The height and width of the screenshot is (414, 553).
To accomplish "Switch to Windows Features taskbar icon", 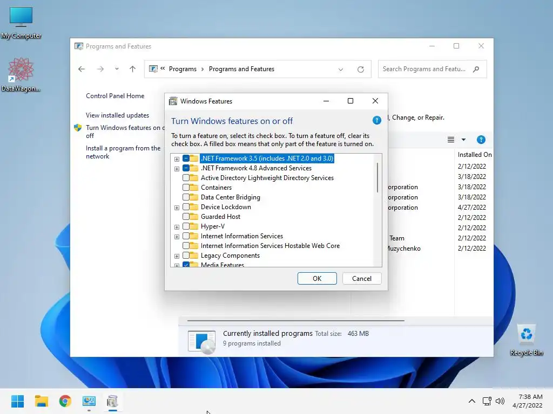I will [x=112, y=401].
